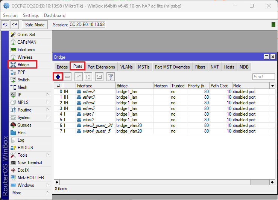Click the Session address field
Screen dimensions: 278x200
(x=87, y=24)
